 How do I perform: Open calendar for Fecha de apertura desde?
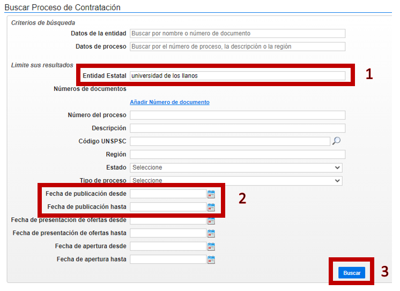coord(211,247)
